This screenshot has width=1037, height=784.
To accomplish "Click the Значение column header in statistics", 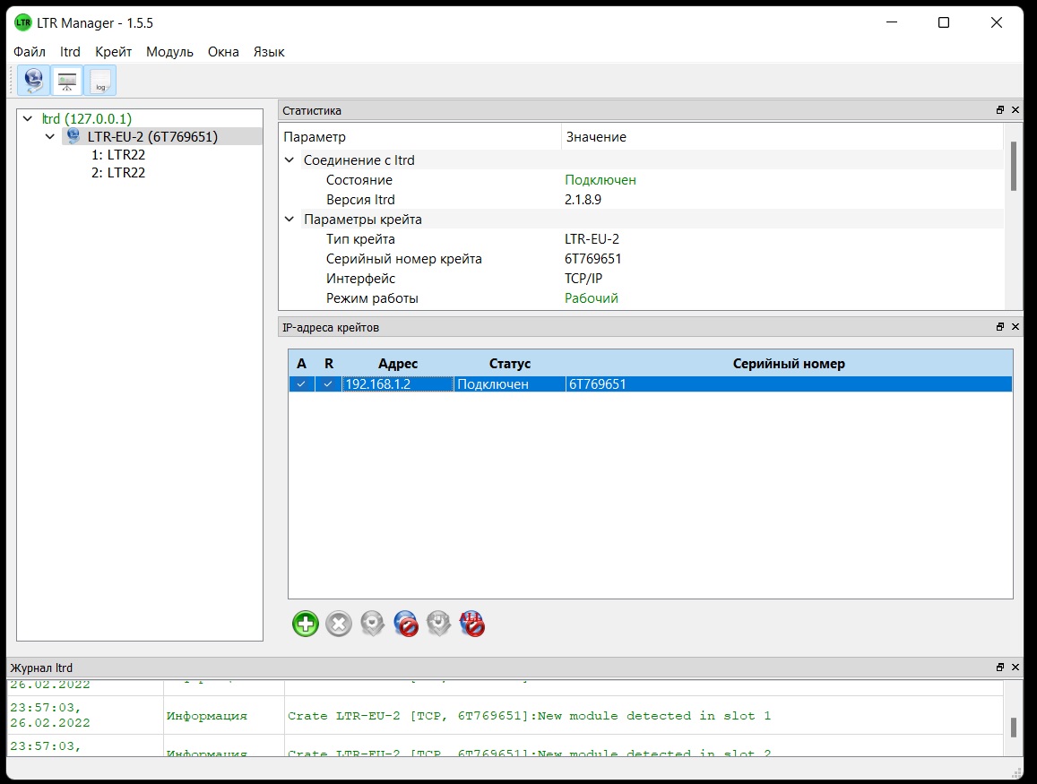I will point(782,137).
